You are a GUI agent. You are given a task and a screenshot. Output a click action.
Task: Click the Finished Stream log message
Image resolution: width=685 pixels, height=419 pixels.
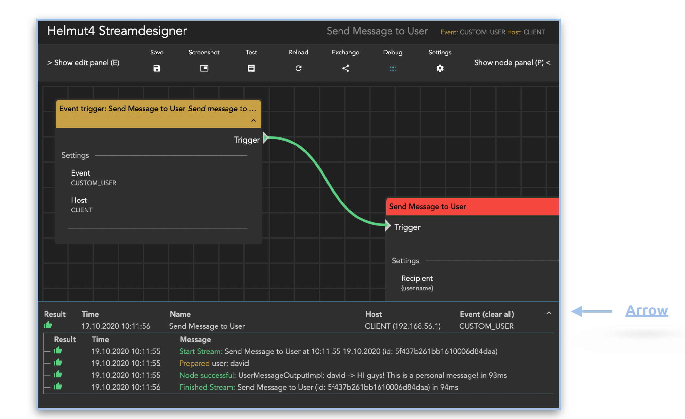click(x=318, y=387)
